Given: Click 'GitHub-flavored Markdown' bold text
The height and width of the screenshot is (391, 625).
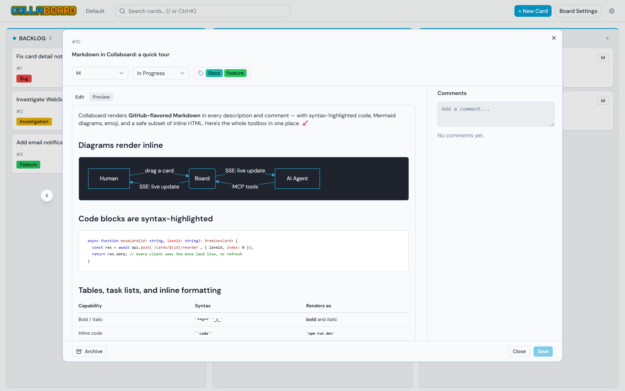Looking at the screenshot, I should [x=164, y=115].
